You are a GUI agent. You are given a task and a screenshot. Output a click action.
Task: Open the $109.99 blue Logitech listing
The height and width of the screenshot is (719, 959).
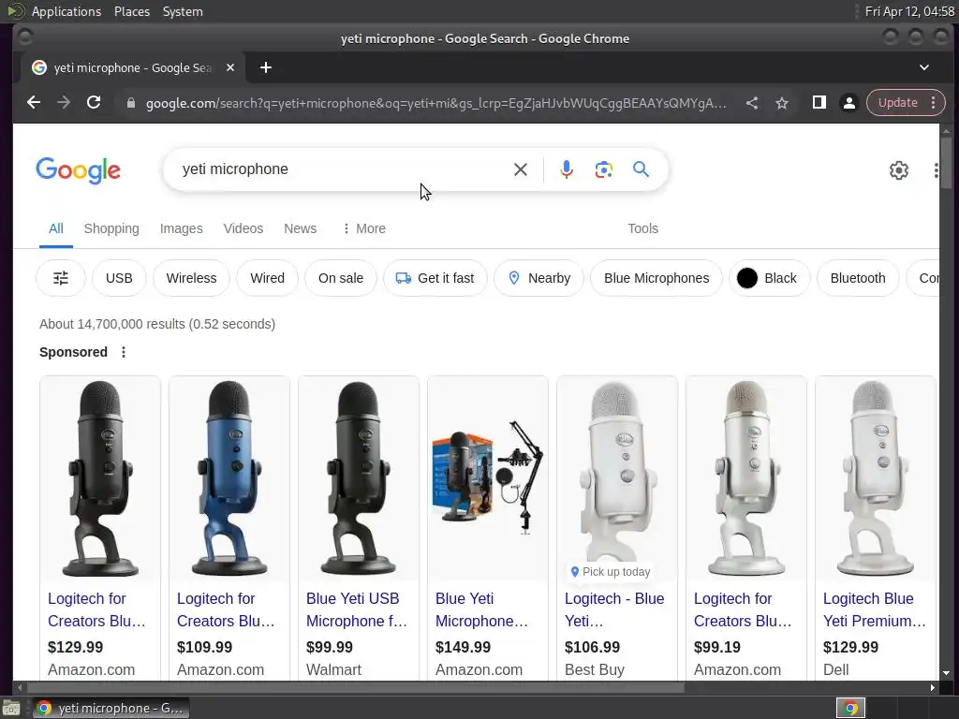226,609
